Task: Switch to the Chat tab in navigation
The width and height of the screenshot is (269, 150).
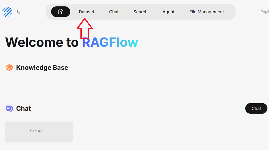Action: coord(114,12)
